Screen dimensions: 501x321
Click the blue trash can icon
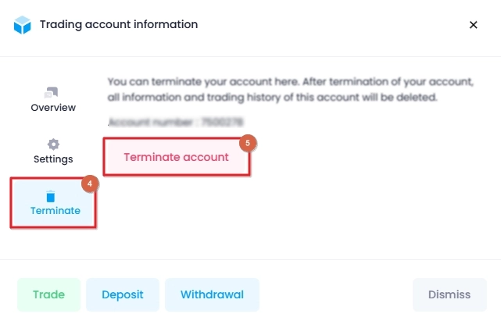point(51,197)
